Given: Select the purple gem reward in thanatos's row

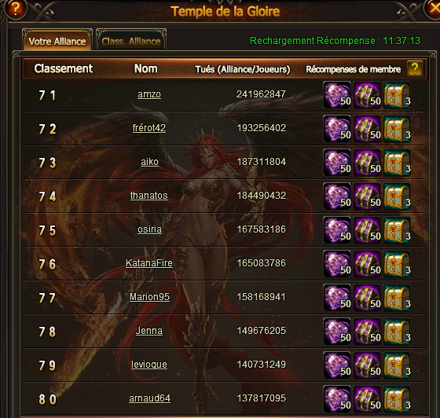Looking at the screenshot, I should [x=337, y=196].
